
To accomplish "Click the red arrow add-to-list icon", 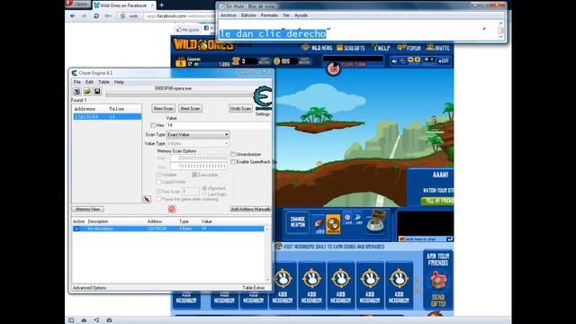I will [148, 199].
